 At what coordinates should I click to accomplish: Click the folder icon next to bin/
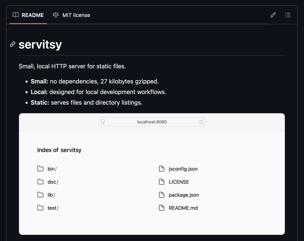click(40, 169)
